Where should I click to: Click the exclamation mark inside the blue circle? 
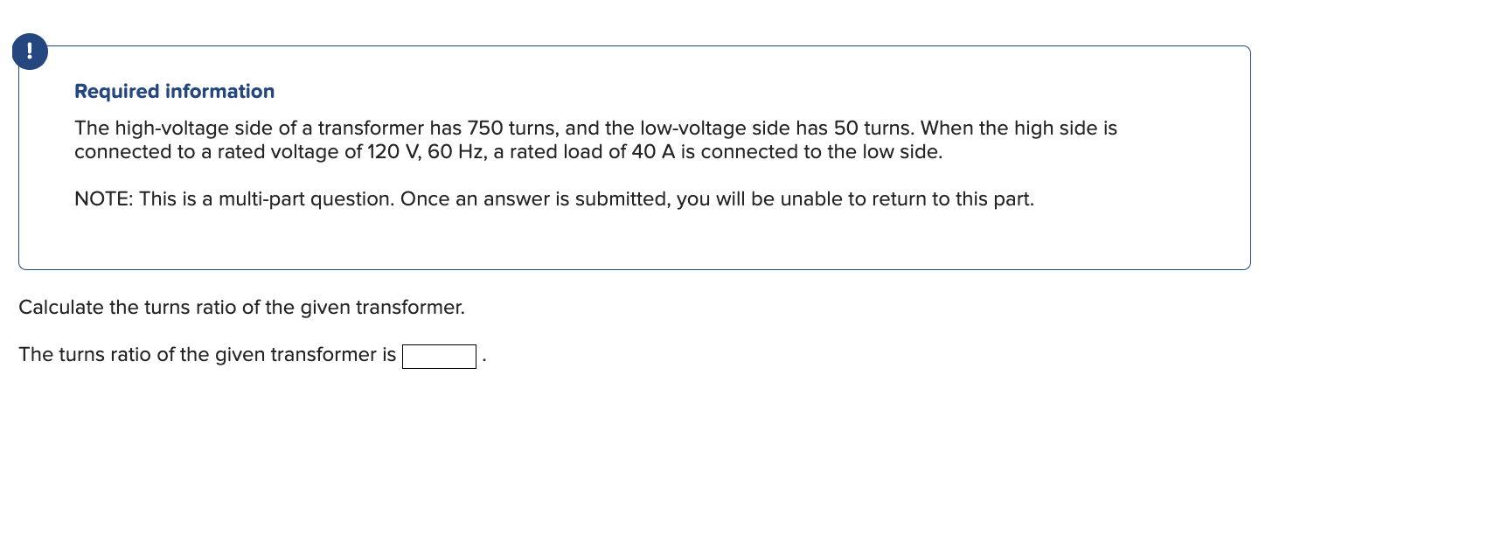tap(29, 51)
